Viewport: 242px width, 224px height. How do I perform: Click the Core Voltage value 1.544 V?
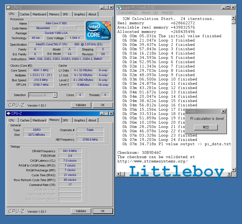(75, 38)
